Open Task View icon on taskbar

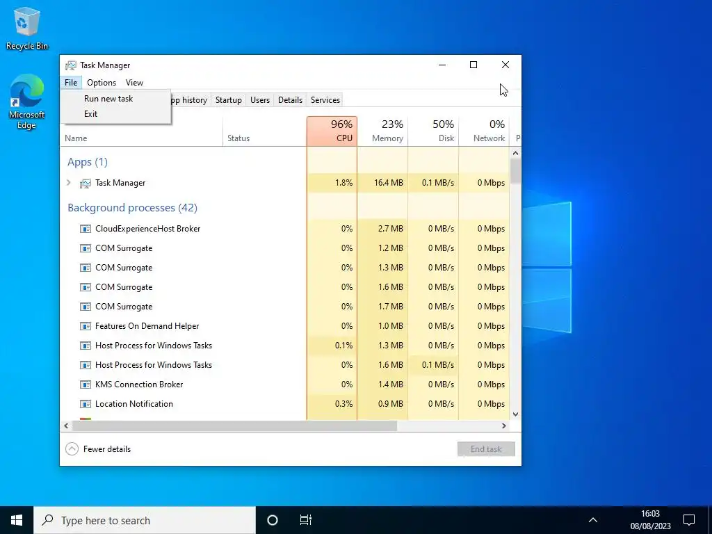click(306, 520)
